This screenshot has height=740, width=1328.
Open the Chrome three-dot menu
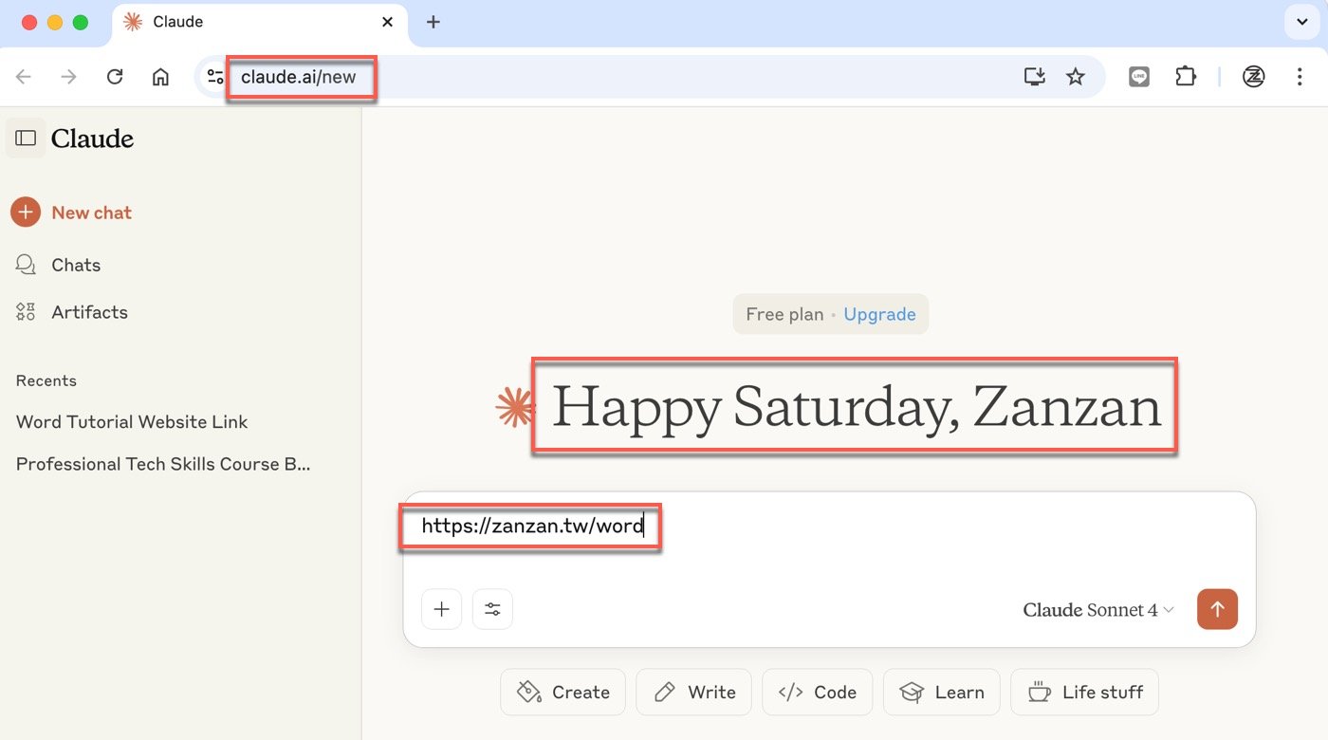point(1300,77)
